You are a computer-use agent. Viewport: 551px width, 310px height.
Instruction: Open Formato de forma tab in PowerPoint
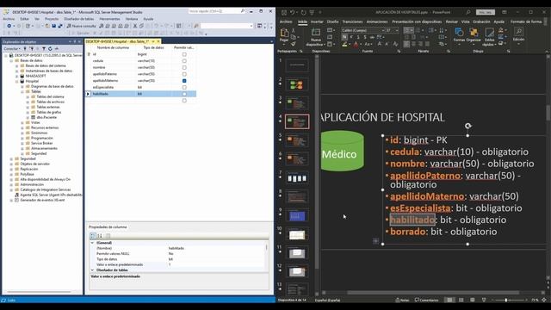tap(526, 22)
